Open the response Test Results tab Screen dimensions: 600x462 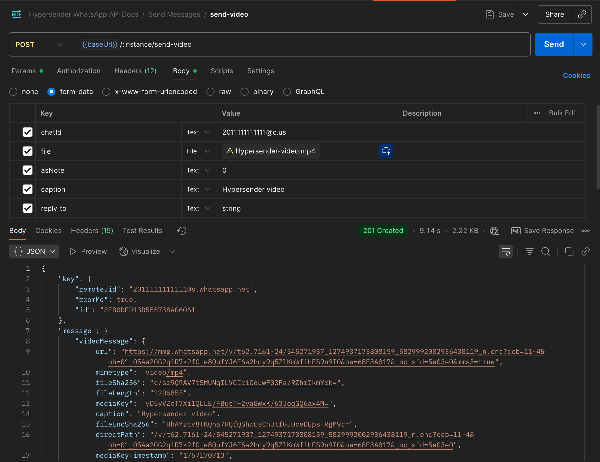coord(142,231)
